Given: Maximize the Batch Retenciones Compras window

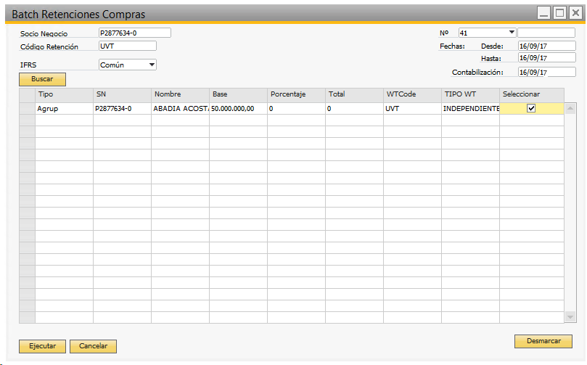Looking at the screenshot, I should (x=559, y=13).
